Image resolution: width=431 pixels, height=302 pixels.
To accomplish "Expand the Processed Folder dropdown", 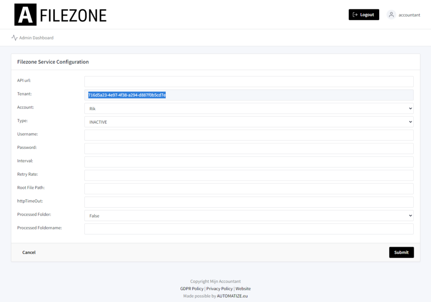I will 249,216.
